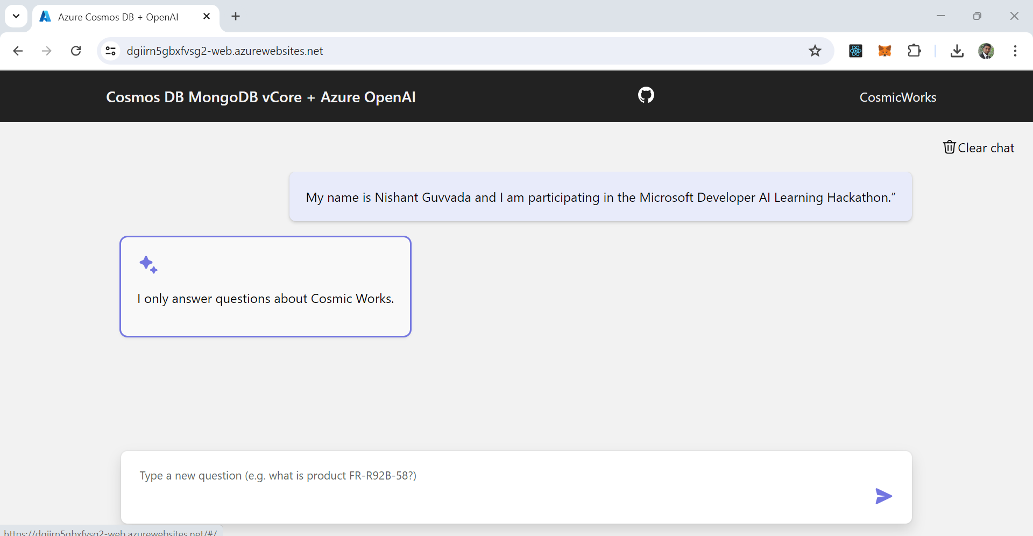Expand the tab search dropdown
Screen dimensions: 1033x536
coord(16,16)
